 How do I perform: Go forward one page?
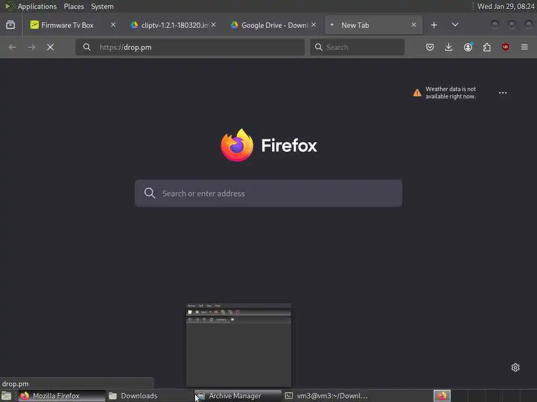pyautogui.click(x=31, y=47)
